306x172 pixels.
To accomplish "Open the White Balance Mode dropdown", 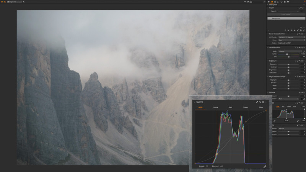I will [x=290, y=51].
